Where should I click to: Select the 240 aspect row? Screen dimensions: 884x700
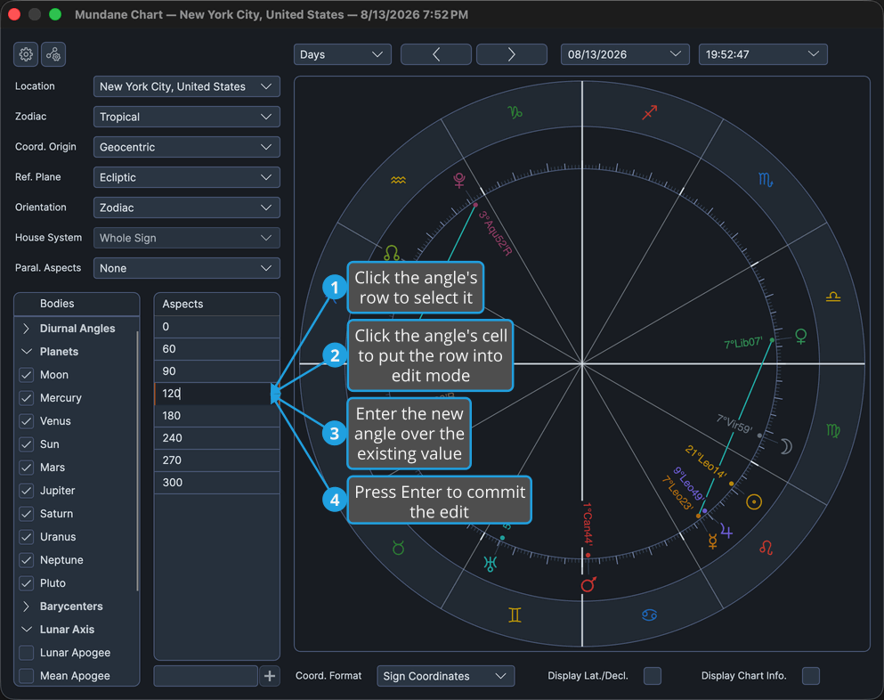pyautogui.click(x=217, y=437)
